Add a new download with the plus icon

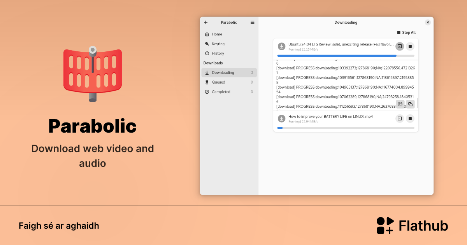point(205,22)
